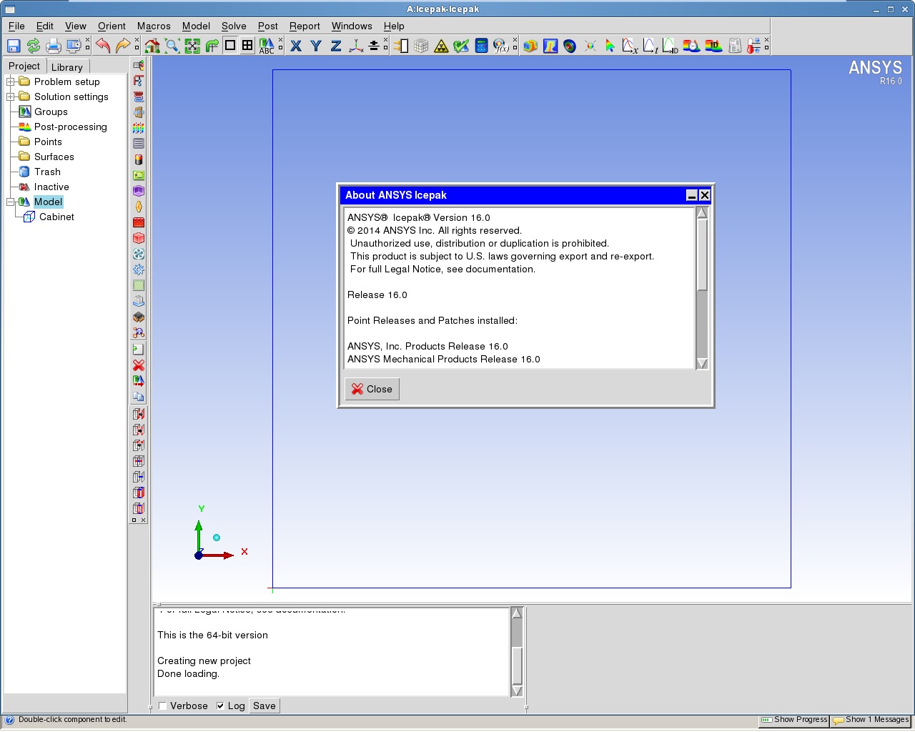Minimize the About ANSYS Icepak dialog
This screenshot has height=732, width=915.
pyautogui.click(x=691, y=195)
